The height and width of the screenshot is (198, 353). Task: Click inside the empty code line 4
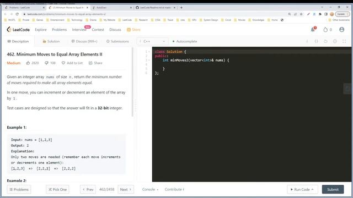tap(252, 64)
